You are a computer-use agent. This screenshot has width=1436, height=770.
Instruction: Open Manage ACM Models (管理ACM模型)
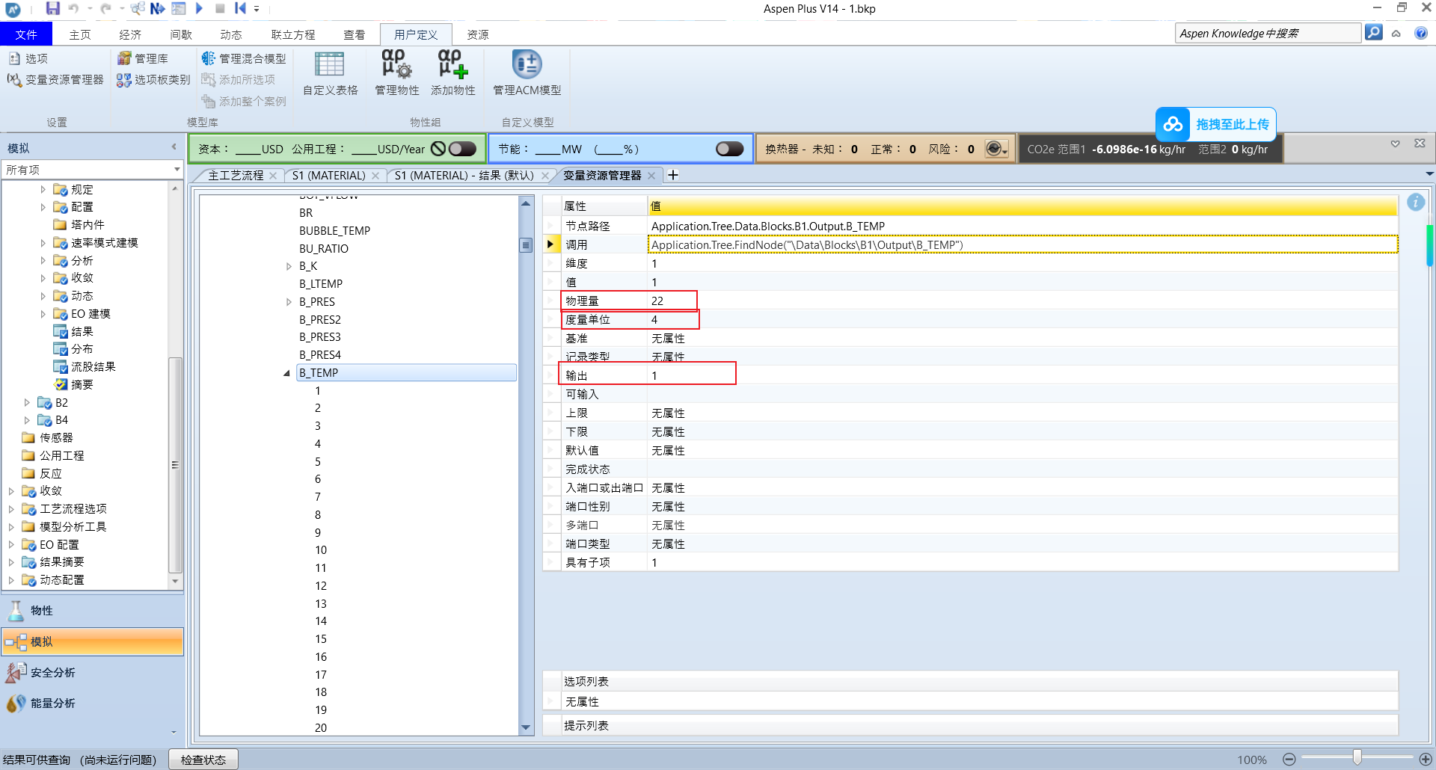tap(527, 73)
